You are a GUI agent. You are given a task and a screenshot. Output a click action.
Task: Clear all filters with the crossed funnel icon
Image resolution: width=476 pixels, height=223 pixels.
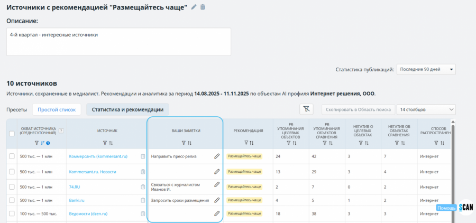click(x=307, y=109)
